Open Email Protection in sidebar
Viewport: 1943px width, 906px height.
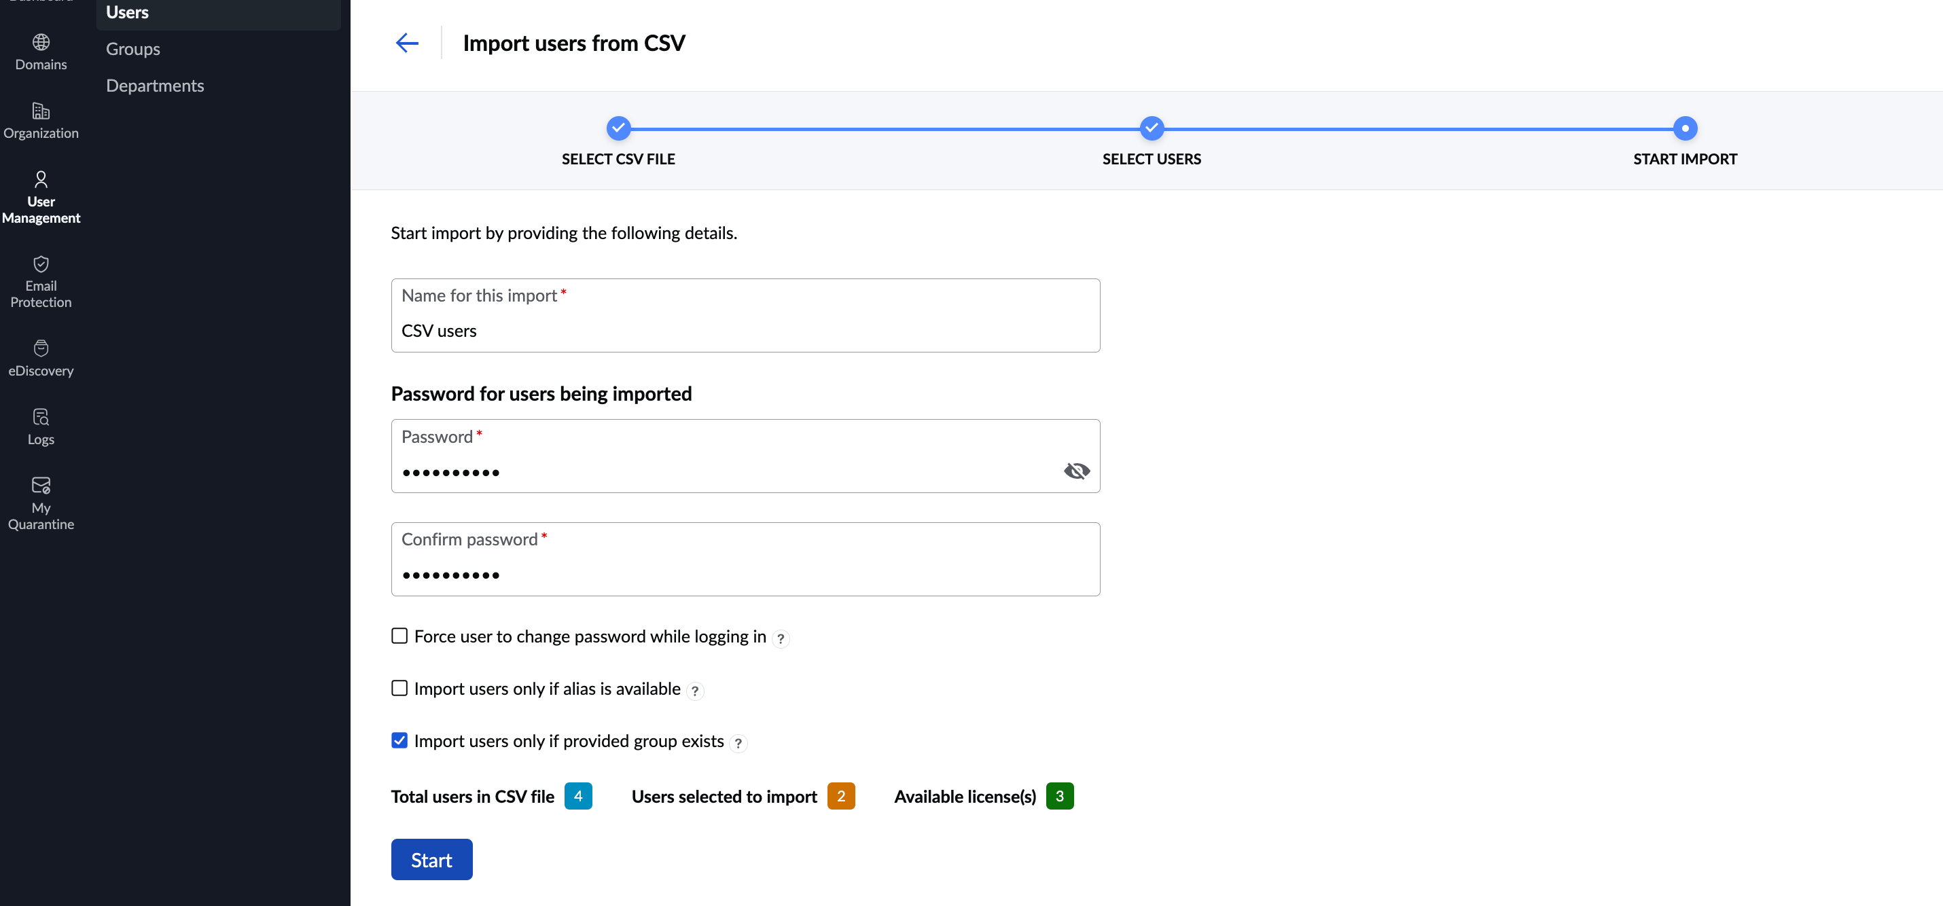(41, 282)
